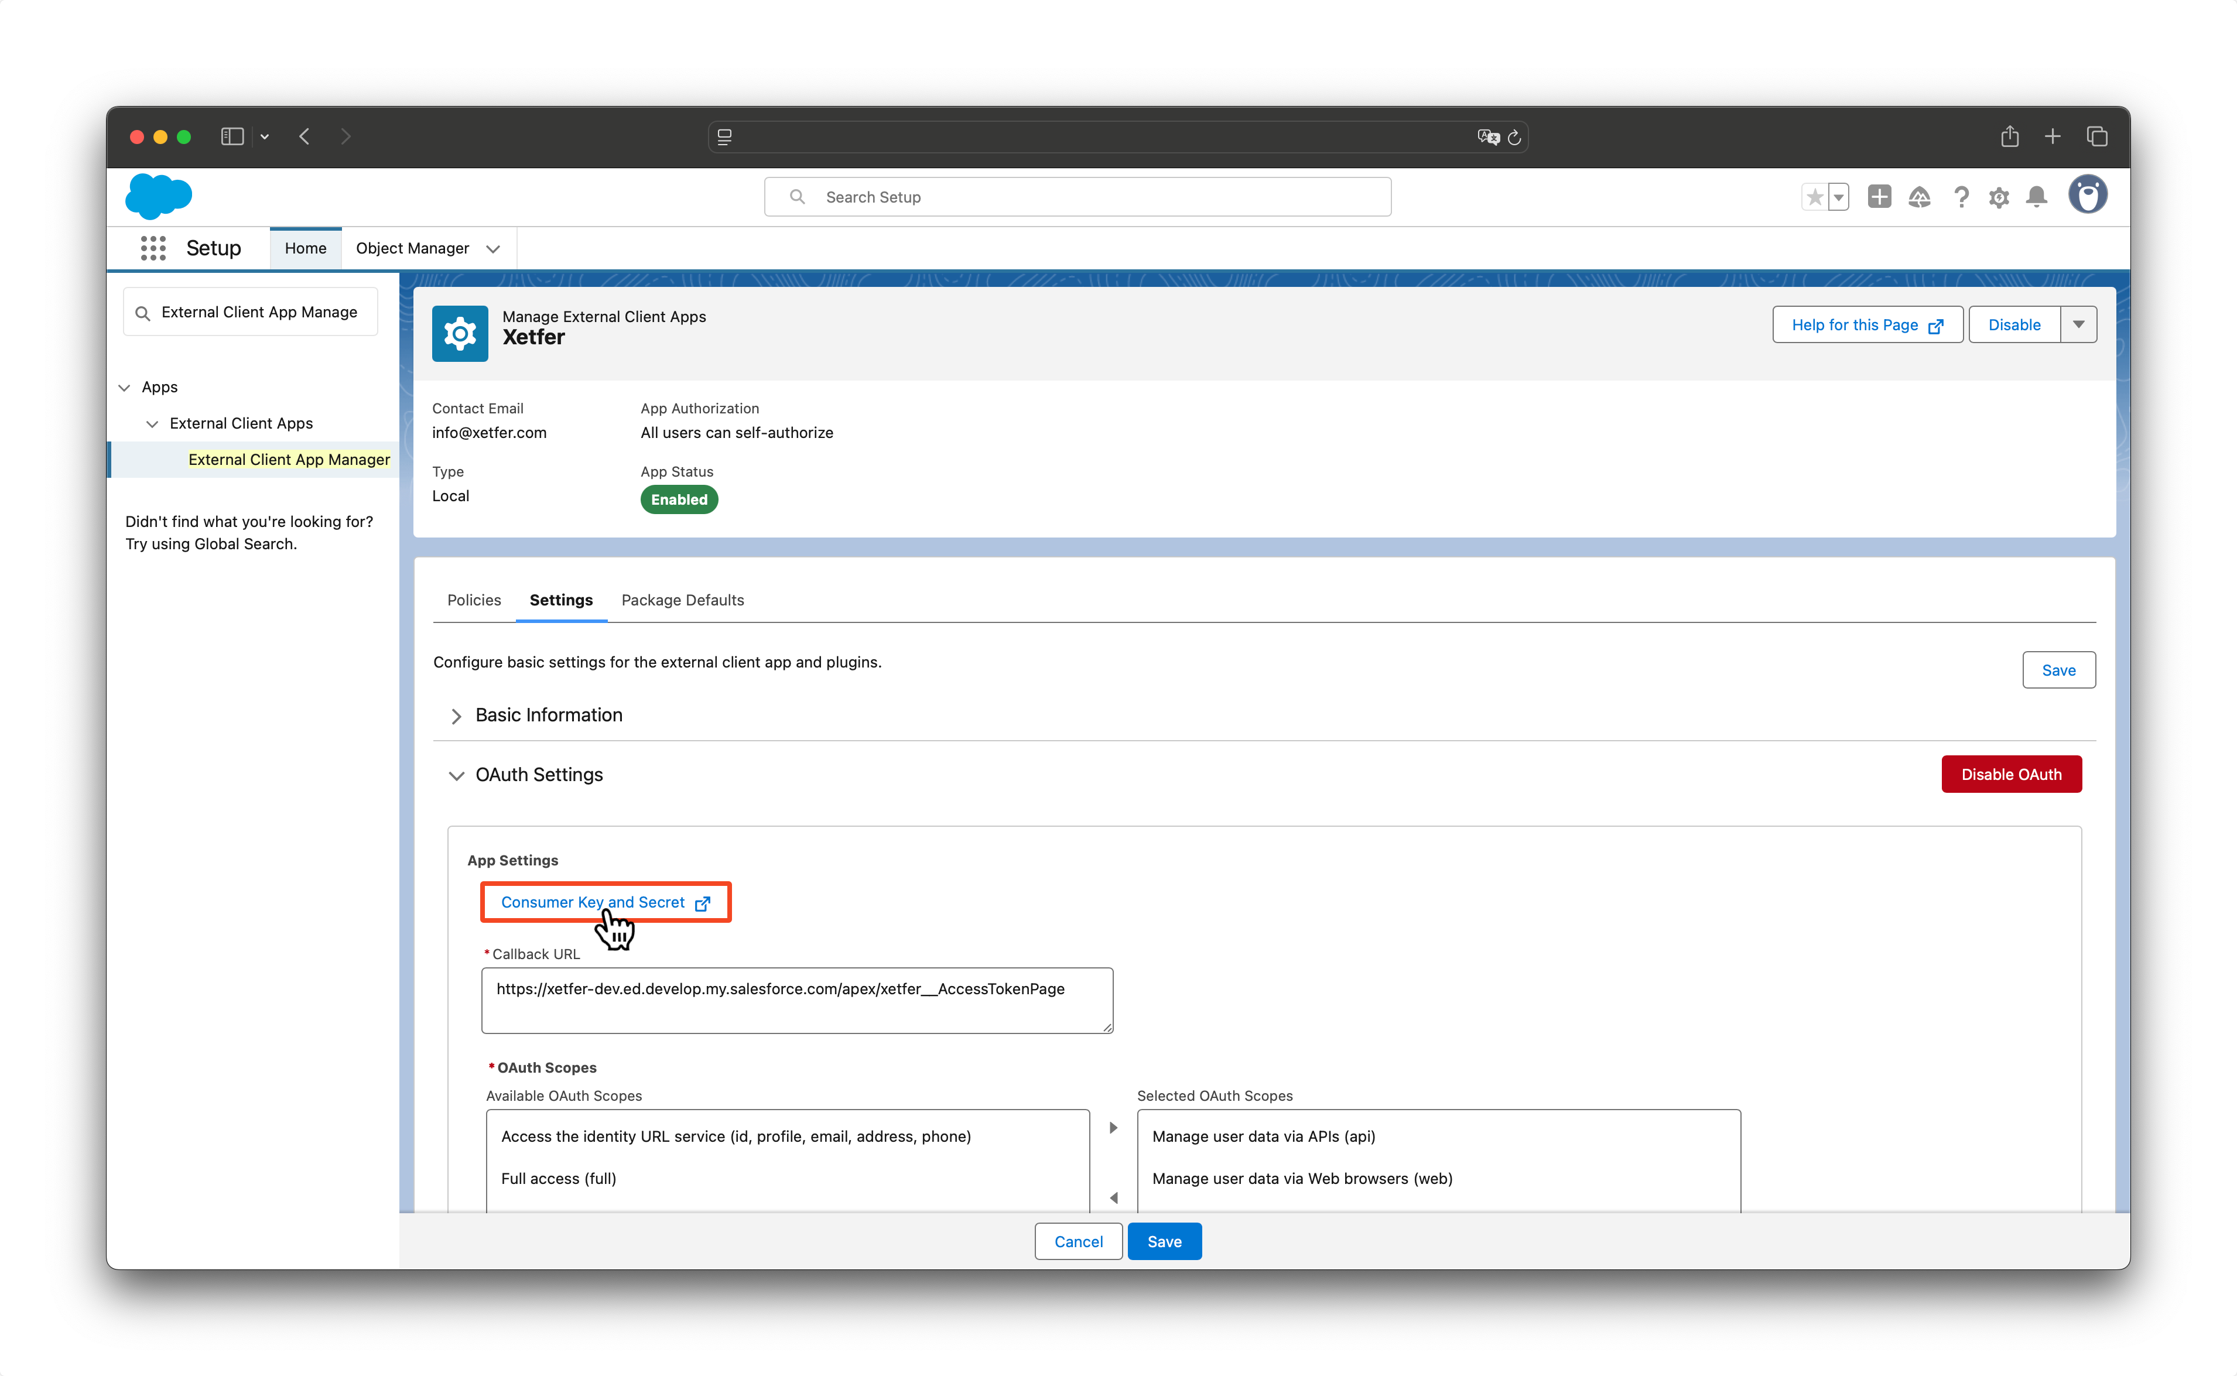The image size is (2237, 1376).
Task: Reload the page
Action: point(1514,138)
